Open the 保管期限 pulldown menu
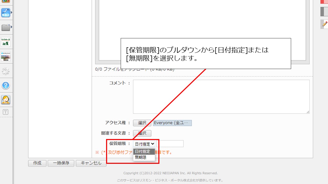 [144, 143]
